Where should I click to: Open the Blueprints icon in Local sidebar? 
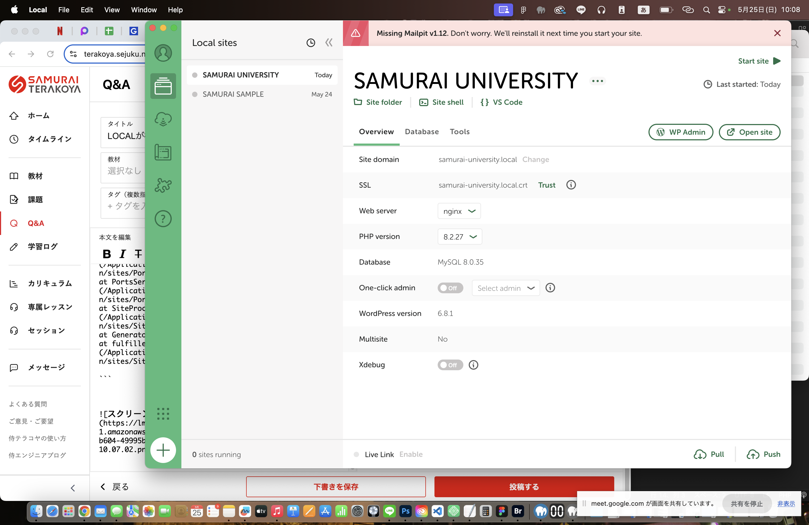[163, 152]
